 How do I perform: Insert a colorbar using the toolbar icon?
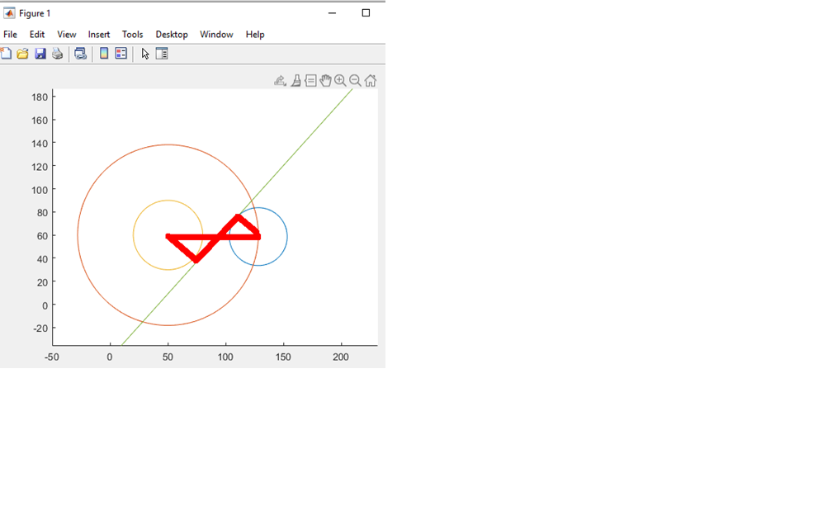pyautogui.click(x=104, y=54)
